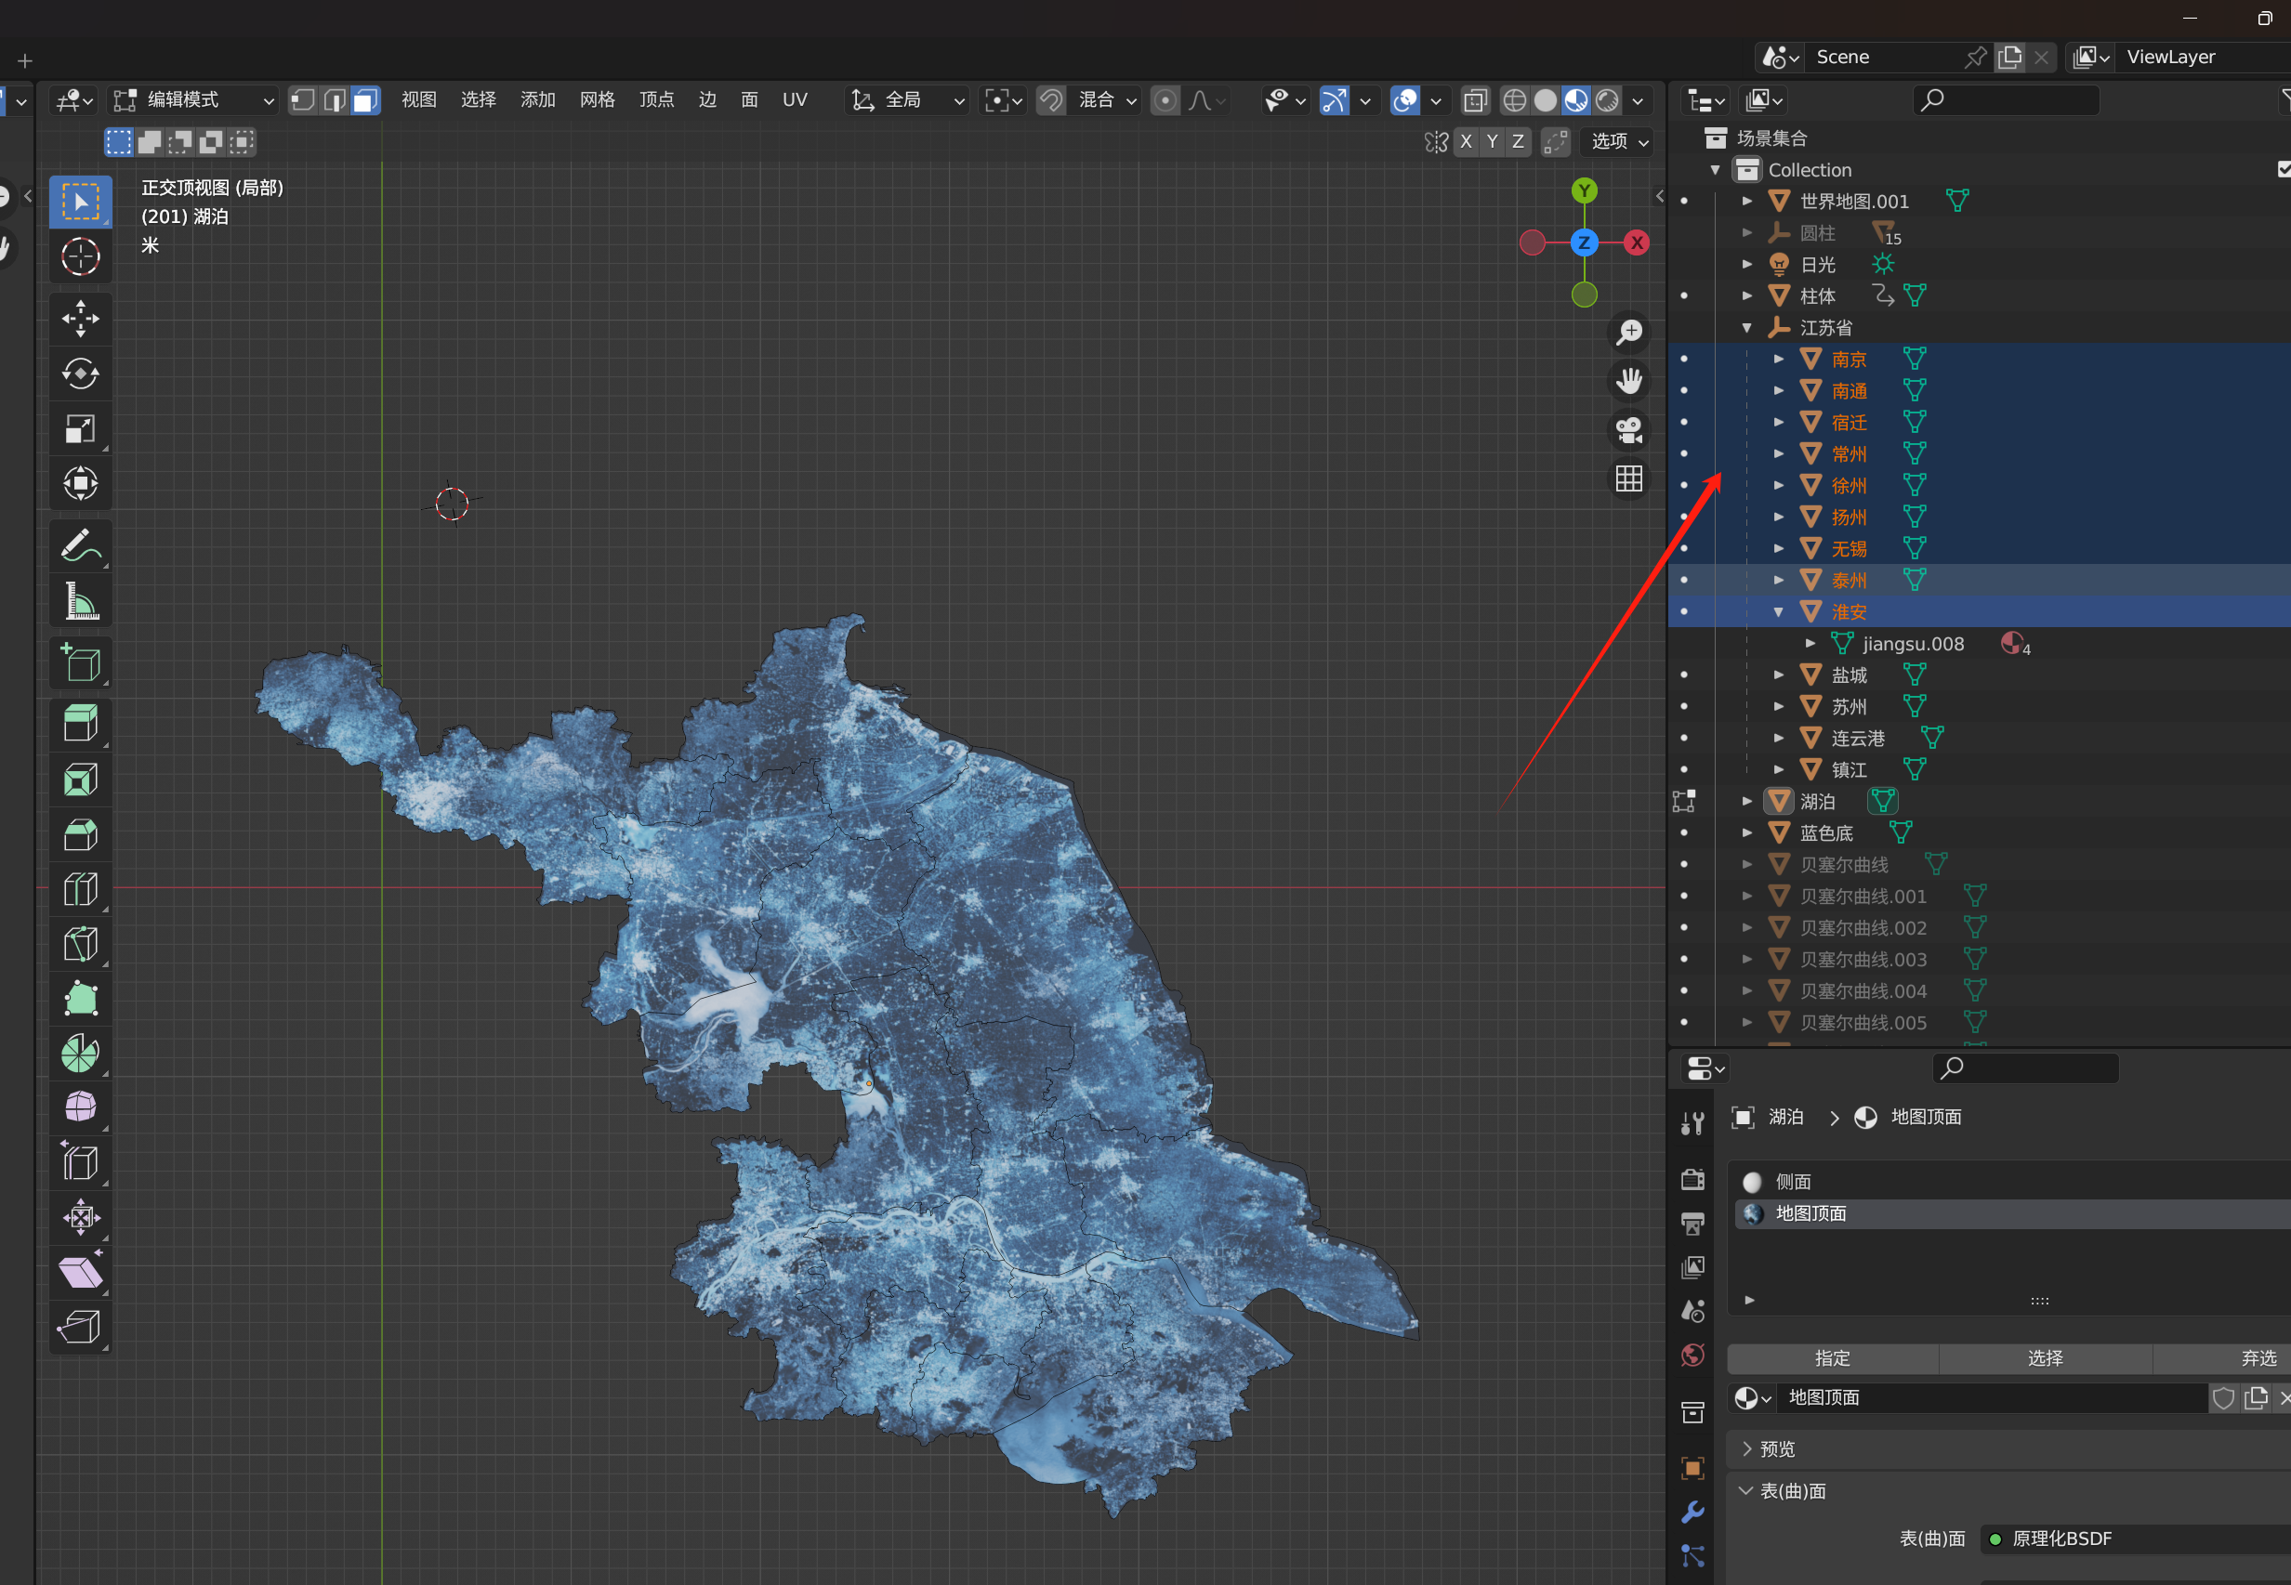
Task: Click the outliner search field
Action: click(x=2007, y=100)
